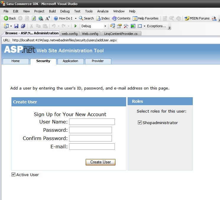
Task: Expand the New Project dropdown arrow
Action: [11, 26]
